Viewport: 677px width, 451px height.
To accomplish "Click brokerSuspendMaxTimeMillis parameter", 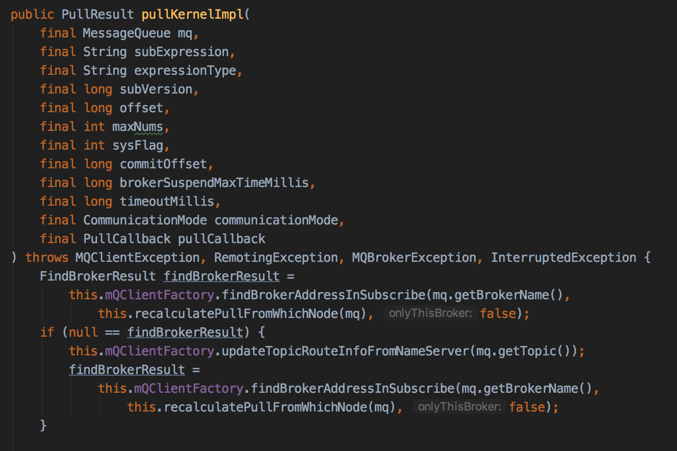I will click(214, 183).
